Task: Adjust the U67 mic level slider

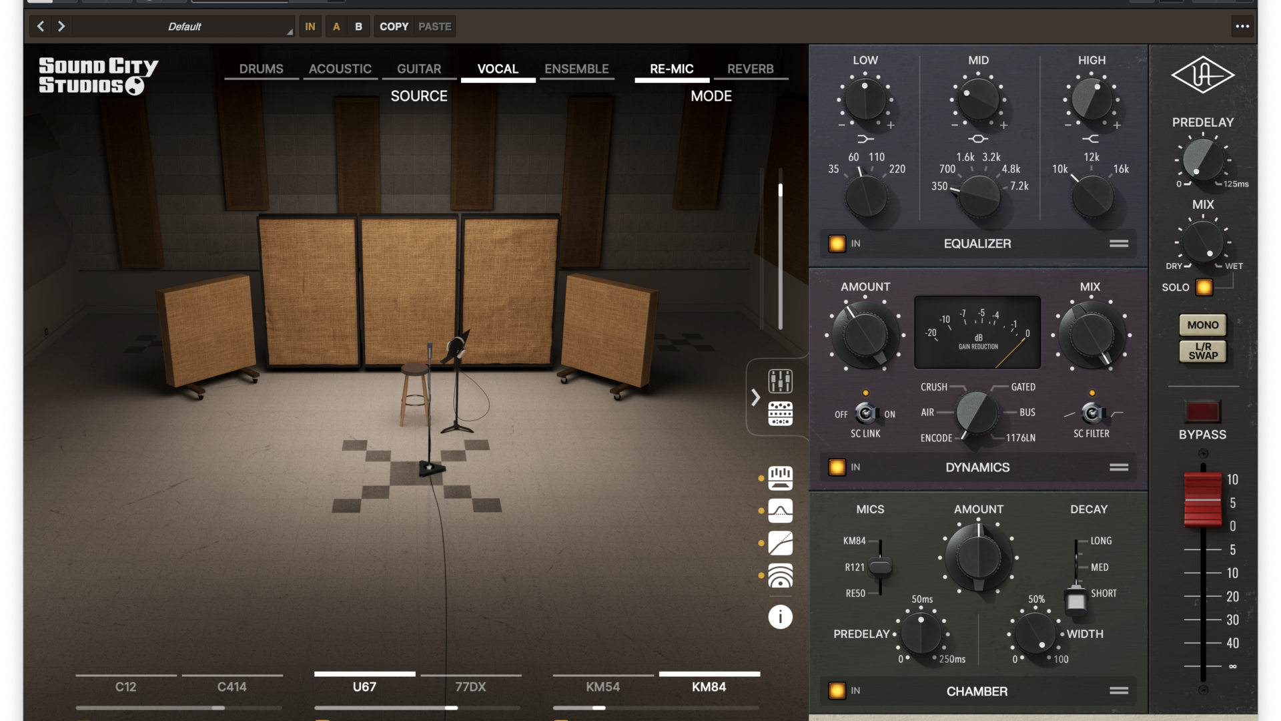Action: tap(417, 708)
